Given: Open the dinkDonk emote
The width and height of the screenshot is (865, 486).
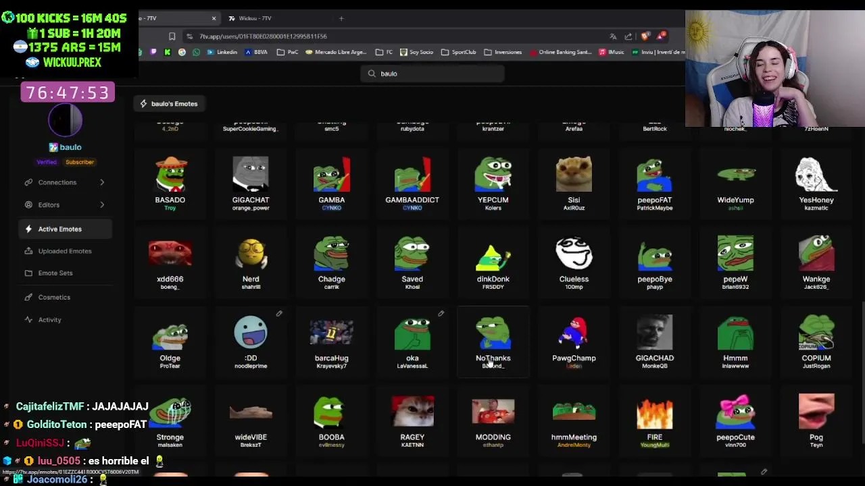Looking at the screenshot, I should click(x=493, y=263).
